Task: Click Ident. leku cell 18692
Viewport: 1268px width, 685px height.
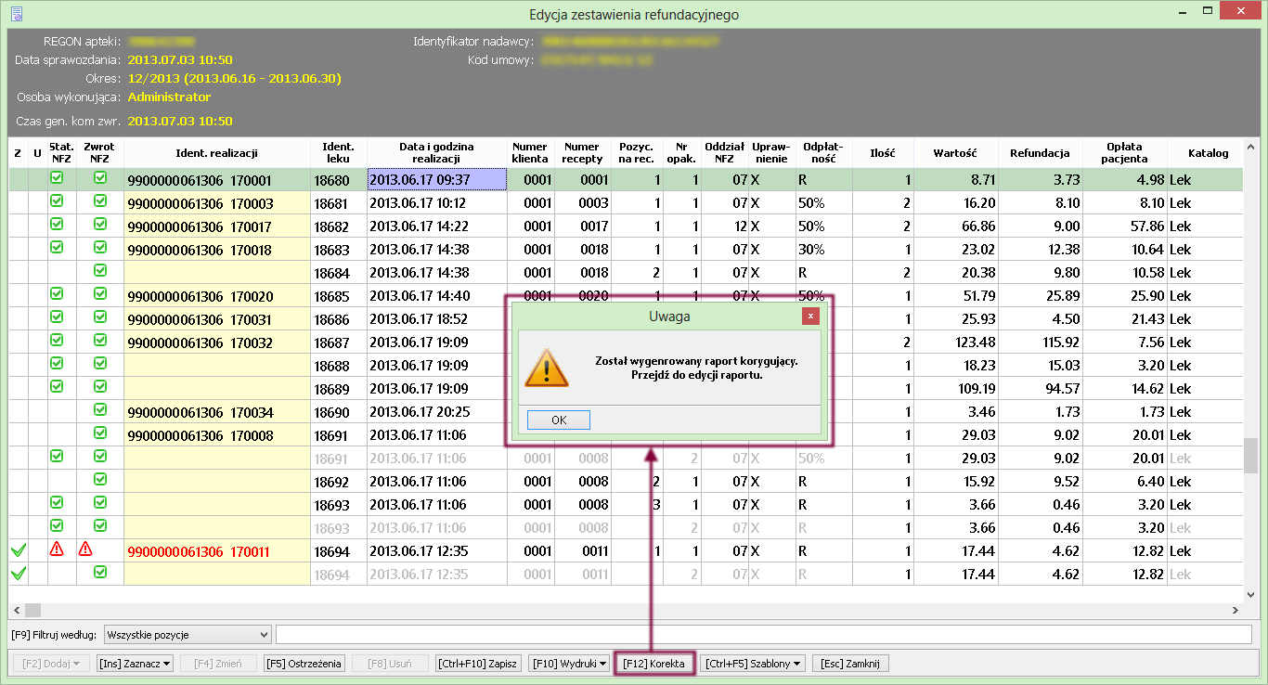Action: (x=338, y=481)
